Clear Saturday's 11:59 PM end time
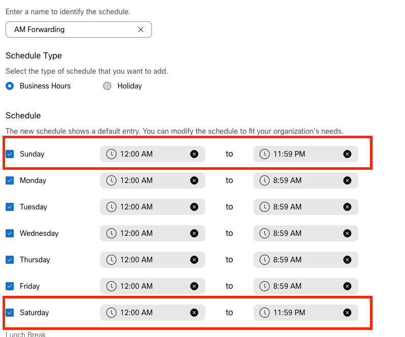 pos(347,313)
